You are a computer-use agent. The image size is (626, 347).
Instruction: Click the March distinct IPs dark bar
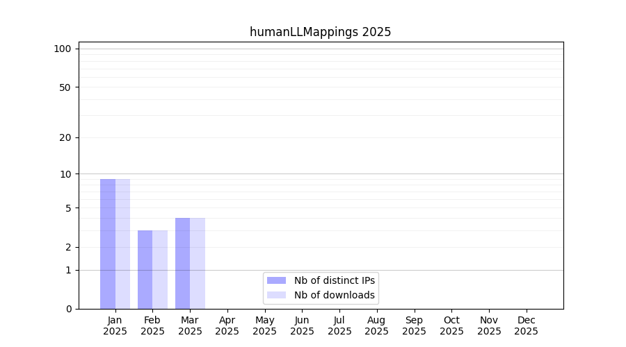pos(182,263)
